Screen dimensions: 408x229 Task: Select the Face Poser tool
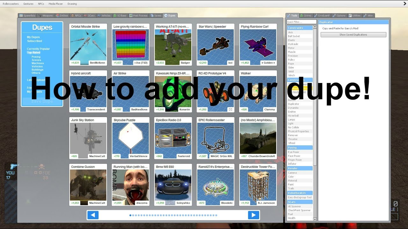click(300, 156)
